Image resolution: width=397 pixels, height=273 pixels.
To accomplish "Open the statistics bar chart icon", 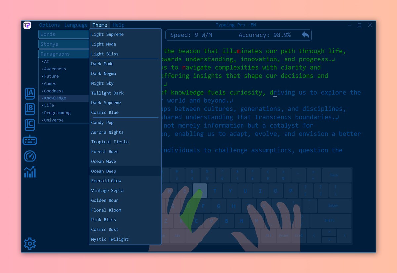I will coord(30,172).
